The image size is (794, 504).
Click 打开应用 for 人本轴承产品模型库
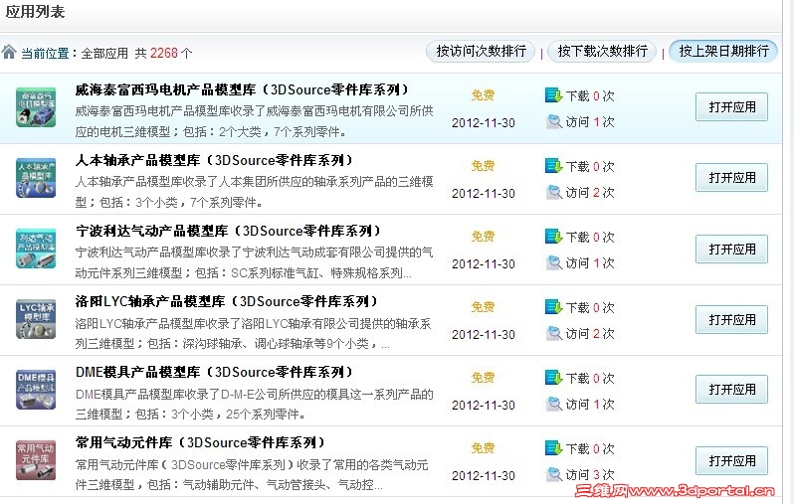click(x=731, y=178)
